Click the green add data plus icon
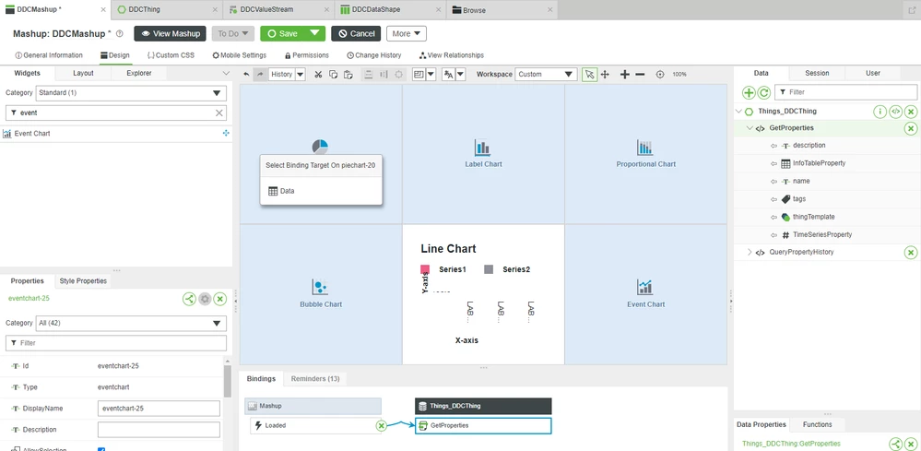The image size is (921, 451). click(749, 92)
